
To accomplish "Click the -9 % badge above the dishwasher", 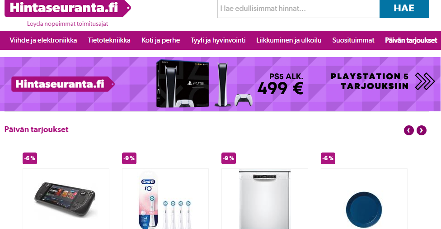I will pos(229,158).
